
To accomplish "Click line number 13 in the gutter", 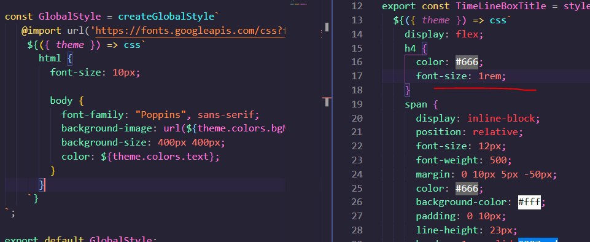I will (x=357, y=20).
